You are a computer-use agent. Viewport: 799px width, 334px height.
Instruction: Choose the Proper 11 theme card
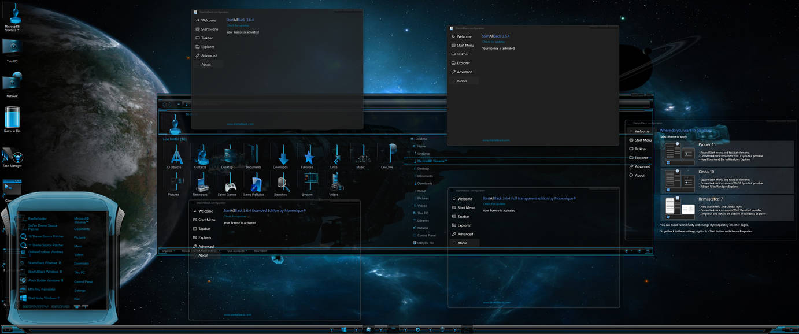point(727,153)
